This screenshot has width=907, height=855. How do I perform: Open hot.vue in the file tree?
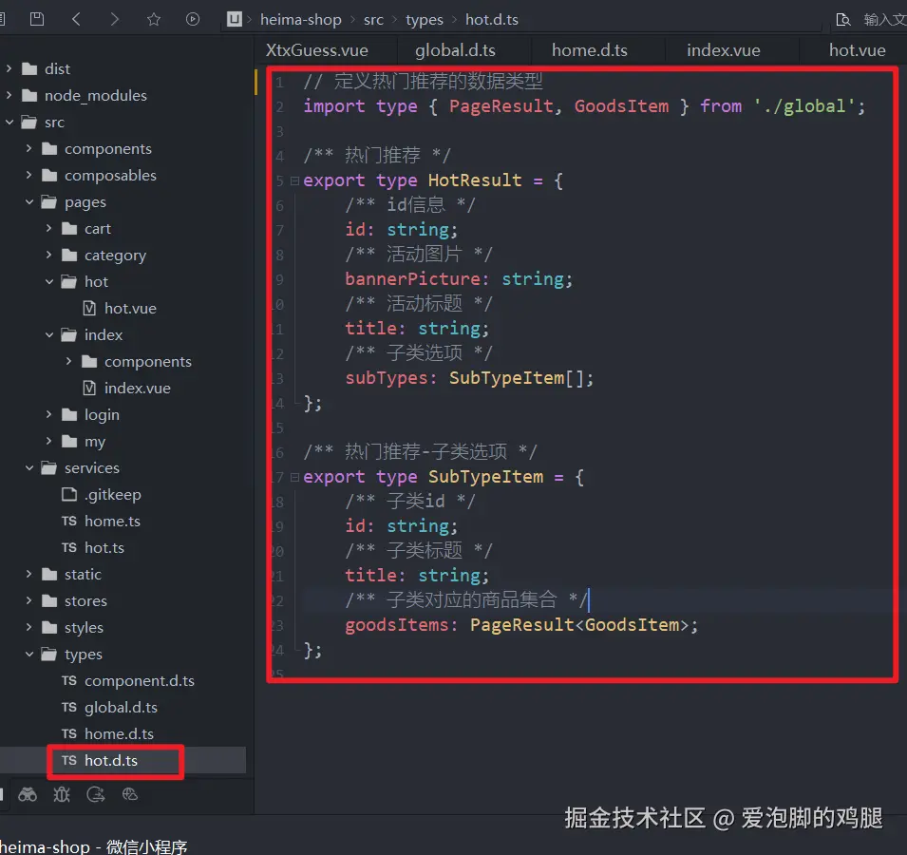tap(130, 309)
